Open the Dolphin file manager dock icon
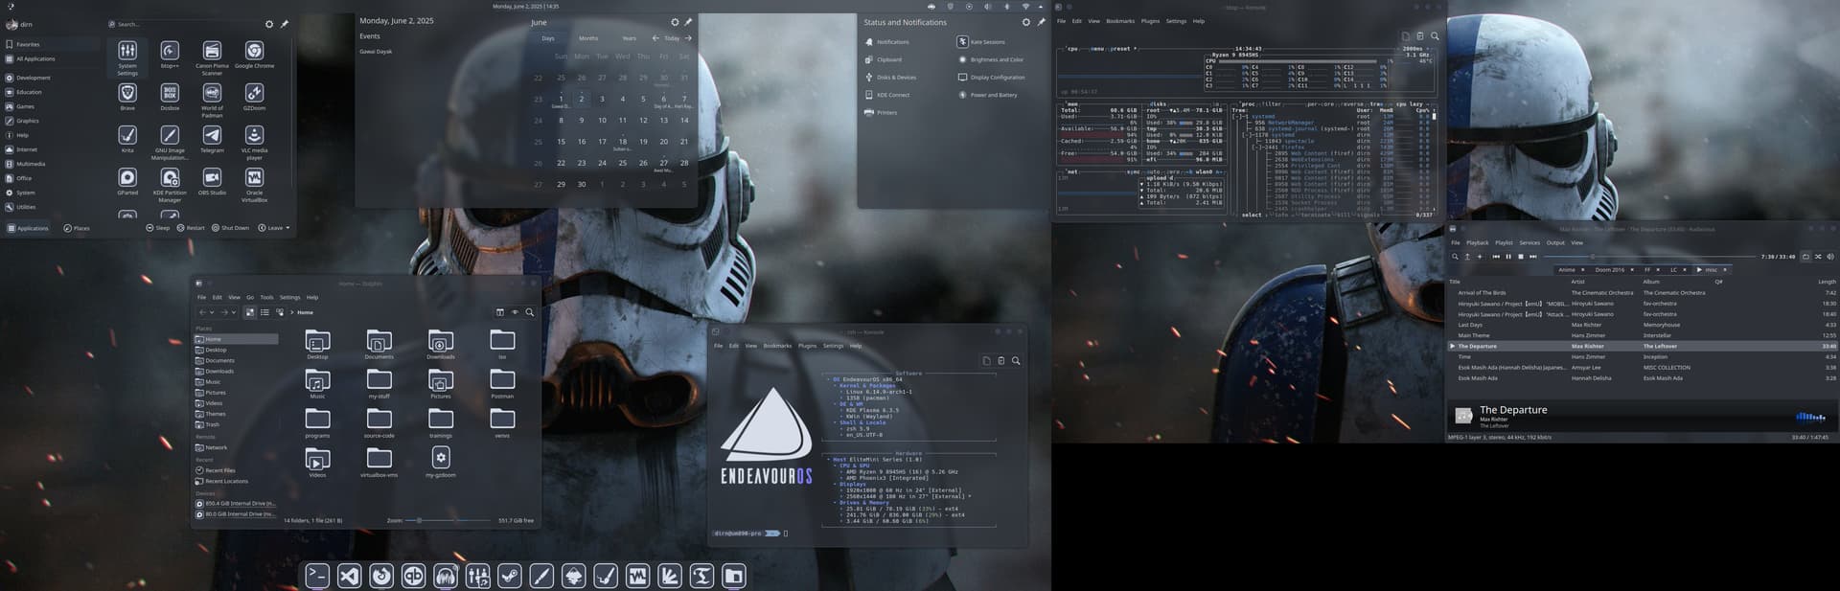 coord(734,575)
